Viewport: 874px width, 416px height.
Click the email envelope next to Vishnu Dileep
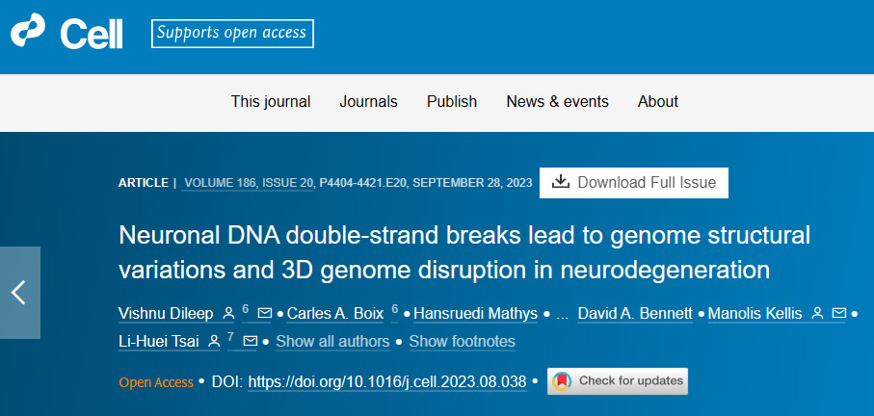click(264, 314)
